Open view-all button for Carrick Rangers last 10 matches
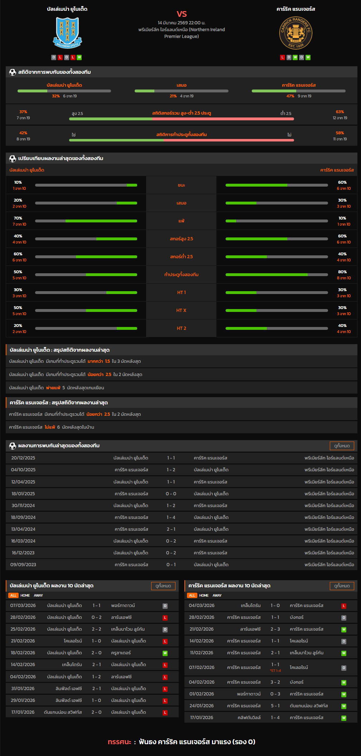 click(x=342, y=586)
